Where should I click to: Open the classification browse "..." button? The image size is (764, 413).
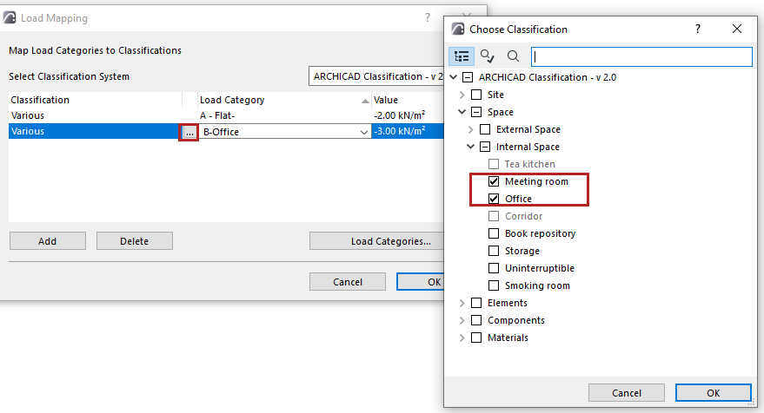coord(189,132)
